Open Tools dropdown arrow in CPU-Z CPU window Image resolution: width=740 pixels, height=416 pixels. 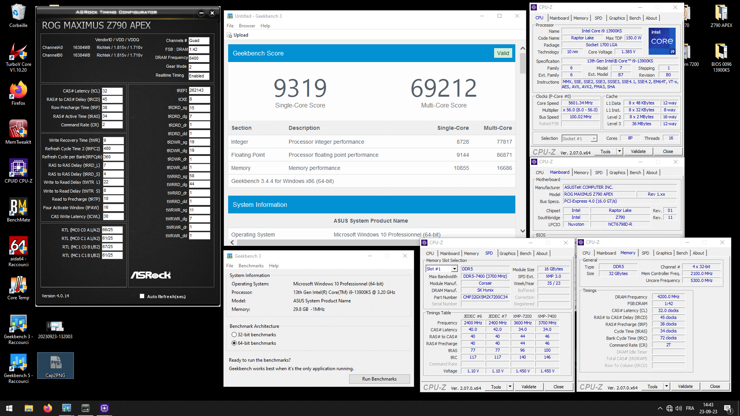(x=619, y=151)
